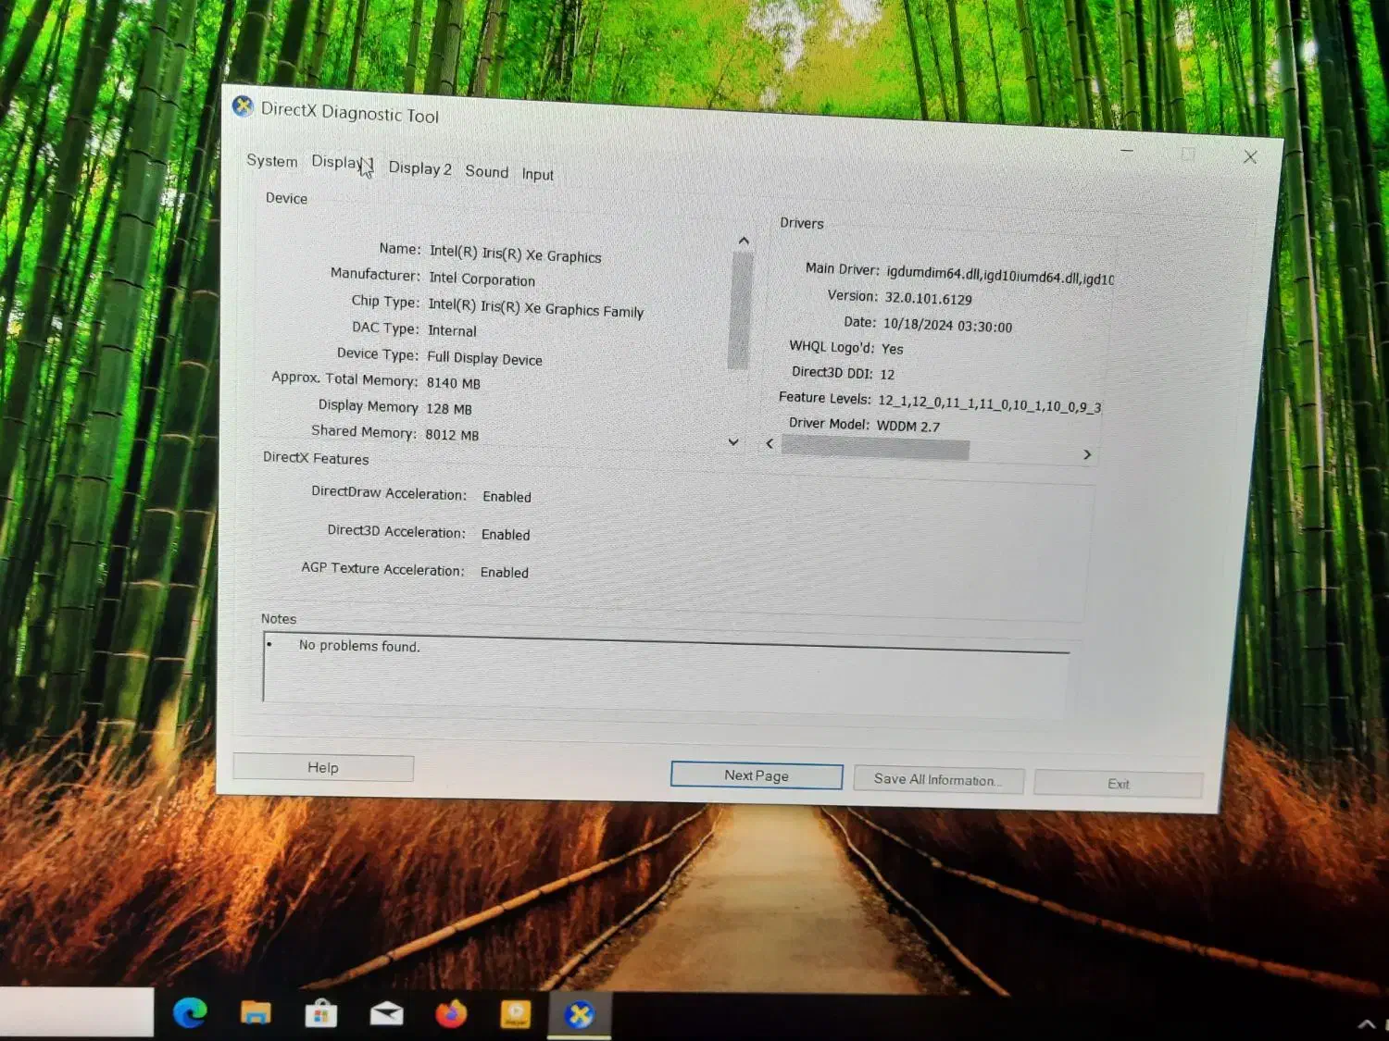This screenshot has height=1041, width=1389.
Task: Open the yellow media player taskbar icon
Action: click(516, 1015)
